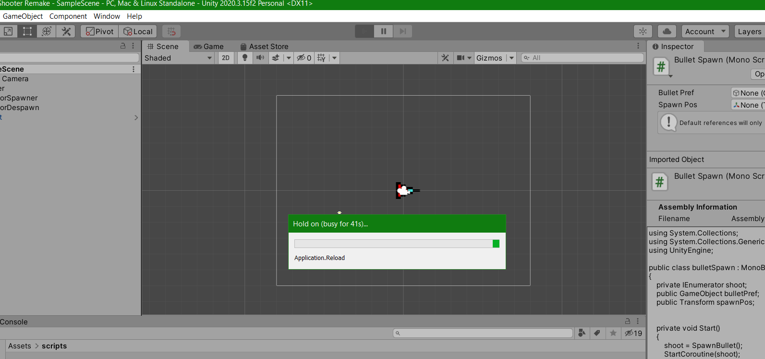This screenshot has width=765, height=359.
Task: Select the Rect Transform tool
Action: tap(27, 31)
